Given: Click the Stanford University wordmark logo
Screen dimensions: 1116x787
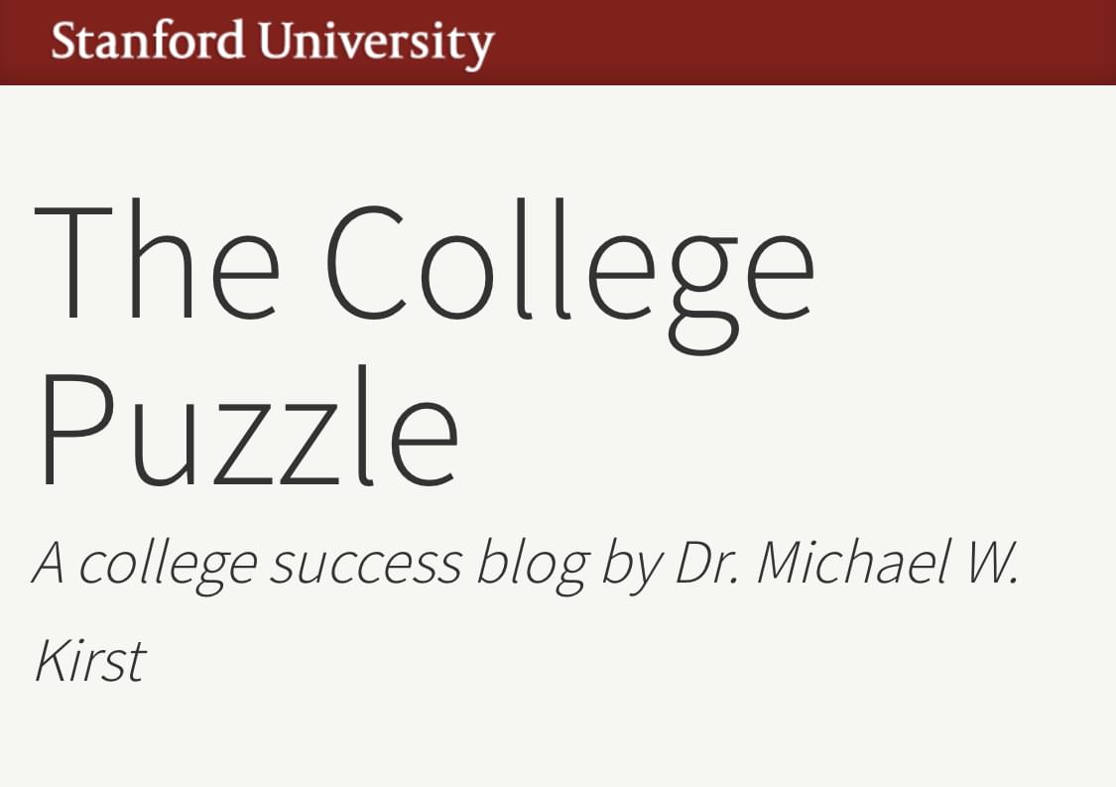Looking at the screenshot, I should [273, 42].
